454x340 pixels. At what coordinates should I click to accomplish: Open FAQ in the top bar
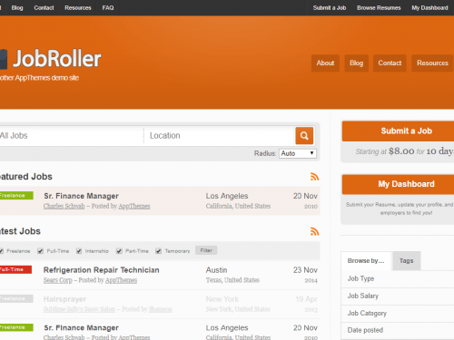point(108,8)
